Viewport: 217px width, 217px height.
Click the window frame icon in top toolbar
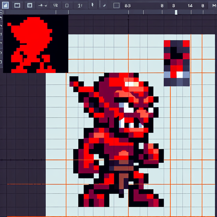(17, 6)
